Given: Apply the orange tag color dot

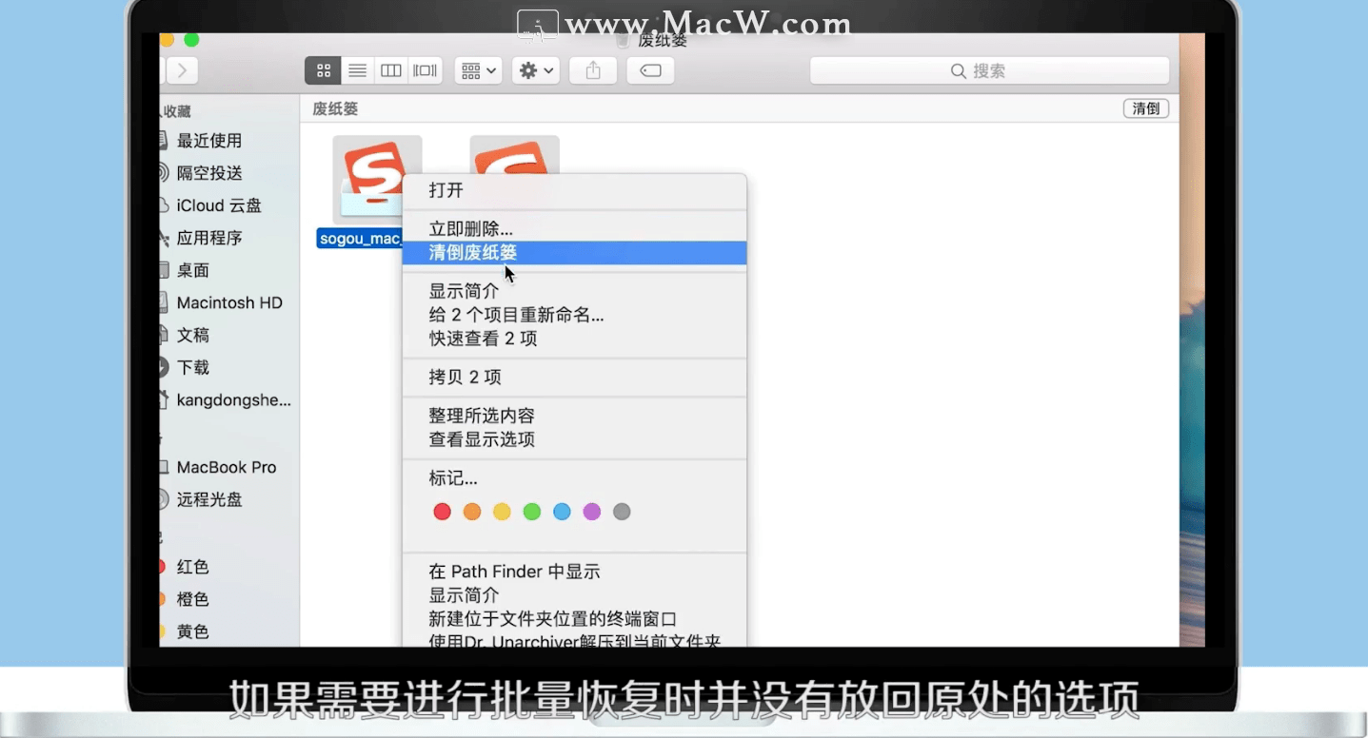Looking at the screenshot, I should coord(472,512).
